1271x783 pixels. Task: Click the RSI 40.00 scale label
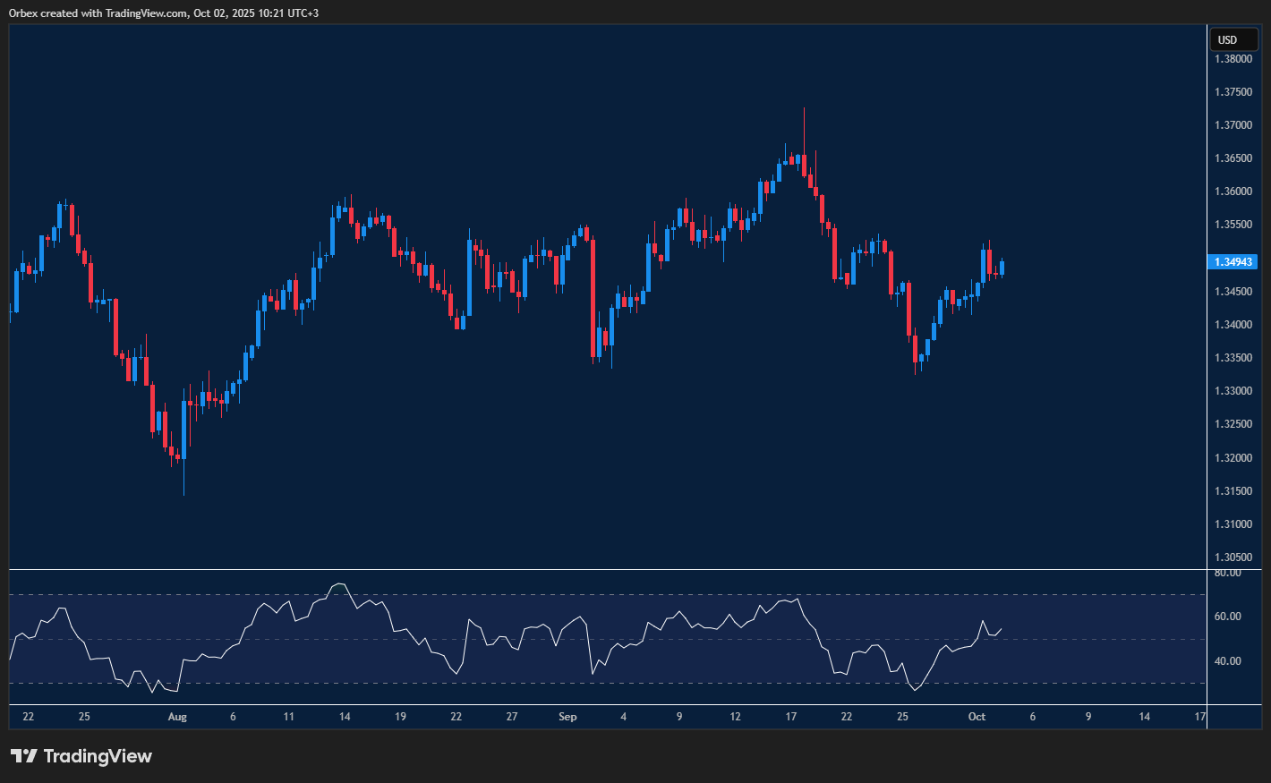(1227, 661)
